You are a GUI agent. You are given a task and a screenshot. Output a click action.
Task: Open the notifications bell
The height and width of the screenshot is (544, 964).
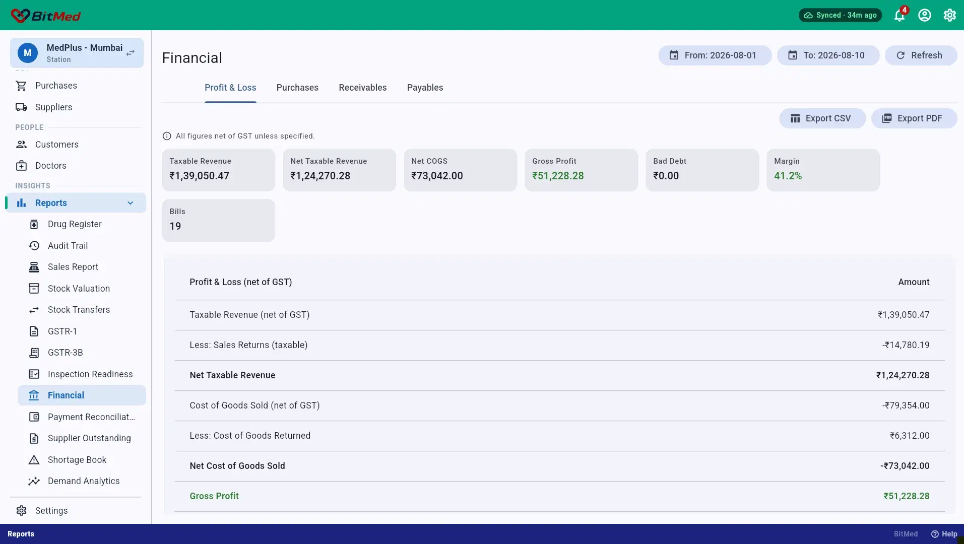pyautogui.click(x=899, y=15)
